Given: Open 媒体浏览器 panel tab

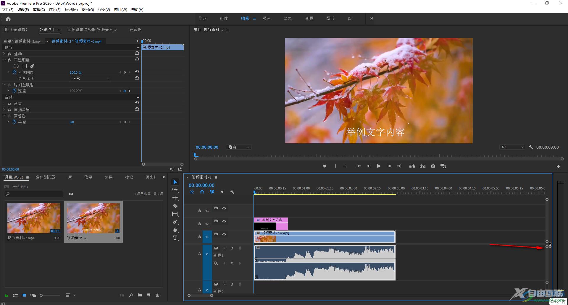Looking at the screenshot, I should point(46,177).
